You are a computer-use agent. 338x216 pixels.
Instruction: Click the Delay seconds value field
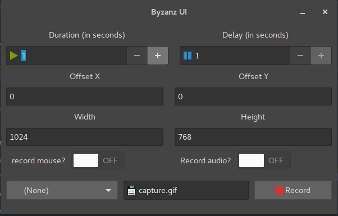click(x=235, y=56)
